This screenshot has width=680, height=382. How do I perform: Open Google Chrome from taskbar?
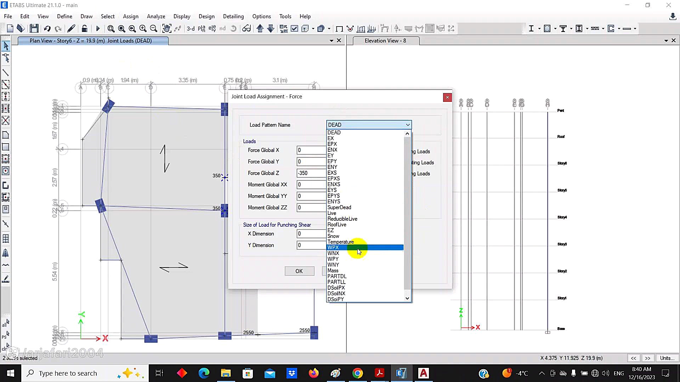(x=358, y=373)
